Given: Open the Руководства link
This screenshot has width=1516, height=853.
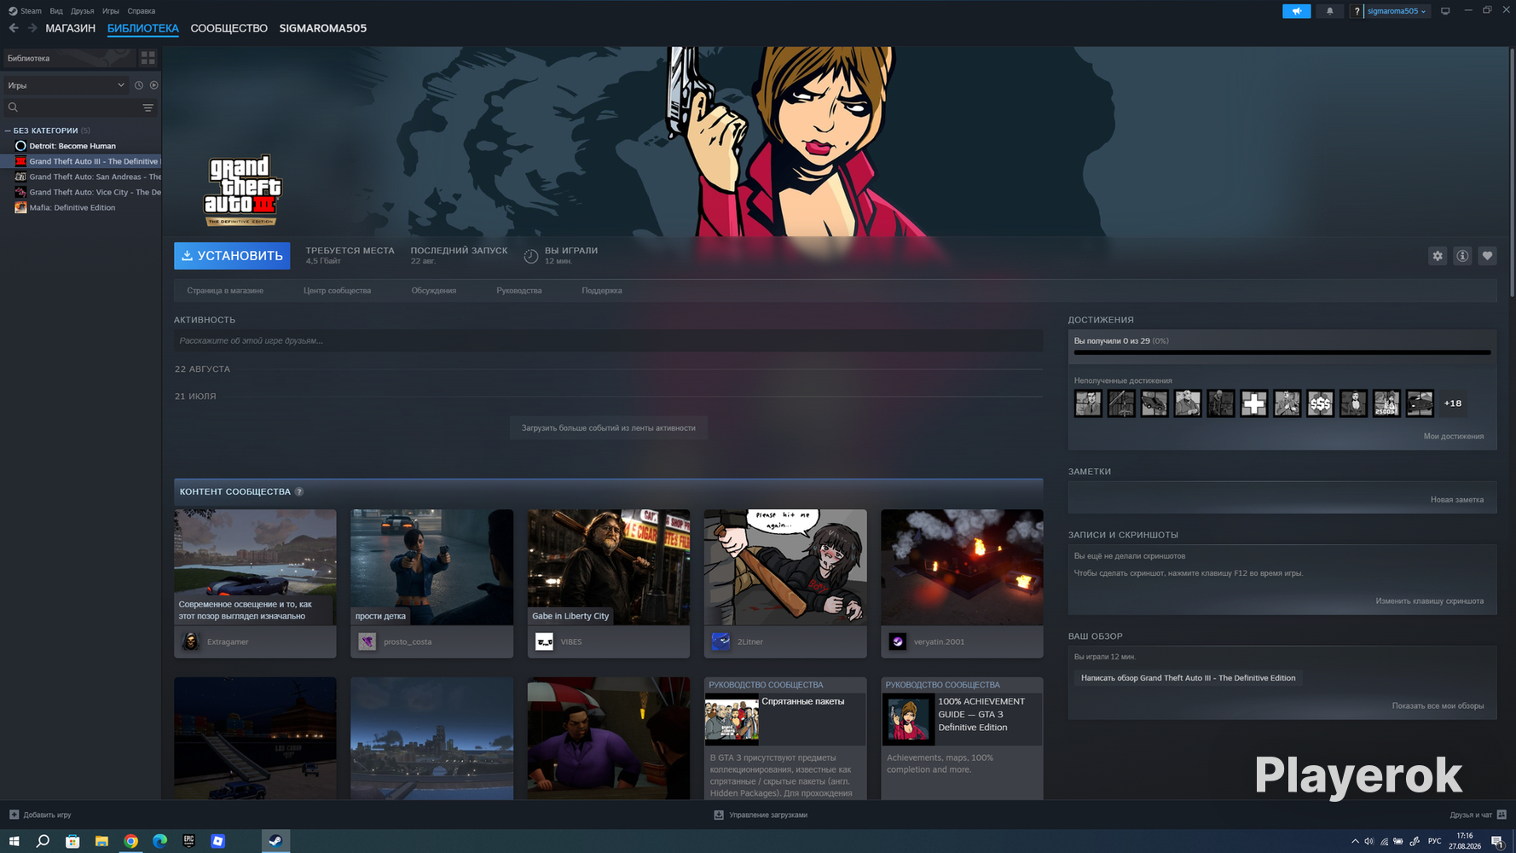Looking at the screenshot, I should pyautogui.click(x=519, y=291).
